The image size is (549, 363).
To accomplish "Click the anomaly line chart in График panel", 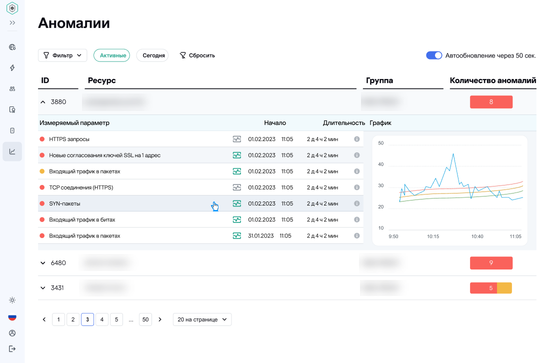I will (450, 190).
